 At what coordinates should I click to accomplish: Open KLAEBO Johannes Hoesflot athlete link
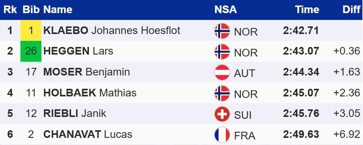[x=112, y=30]
